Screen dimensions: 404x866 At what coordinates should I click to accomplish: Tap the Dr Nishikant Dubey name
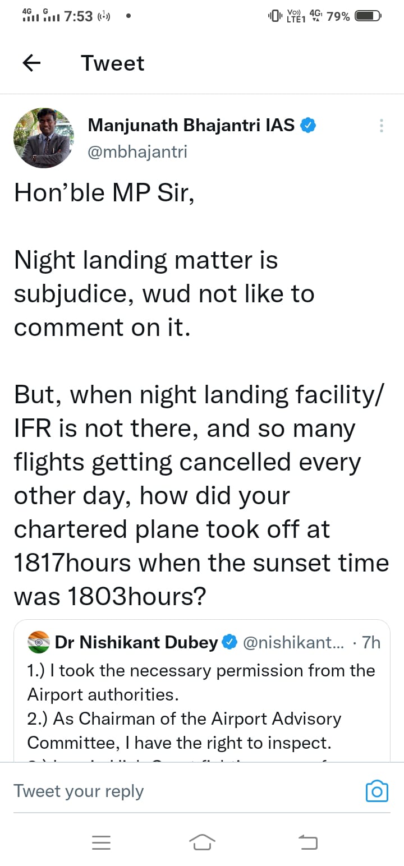pyautogui.click(x=136, y=642)
